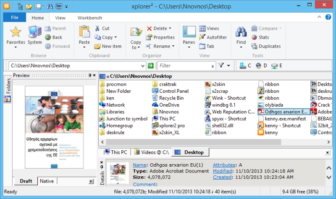Open file Properties
Viewport: 336px width, 199px height.
click(x=160, y=37)
